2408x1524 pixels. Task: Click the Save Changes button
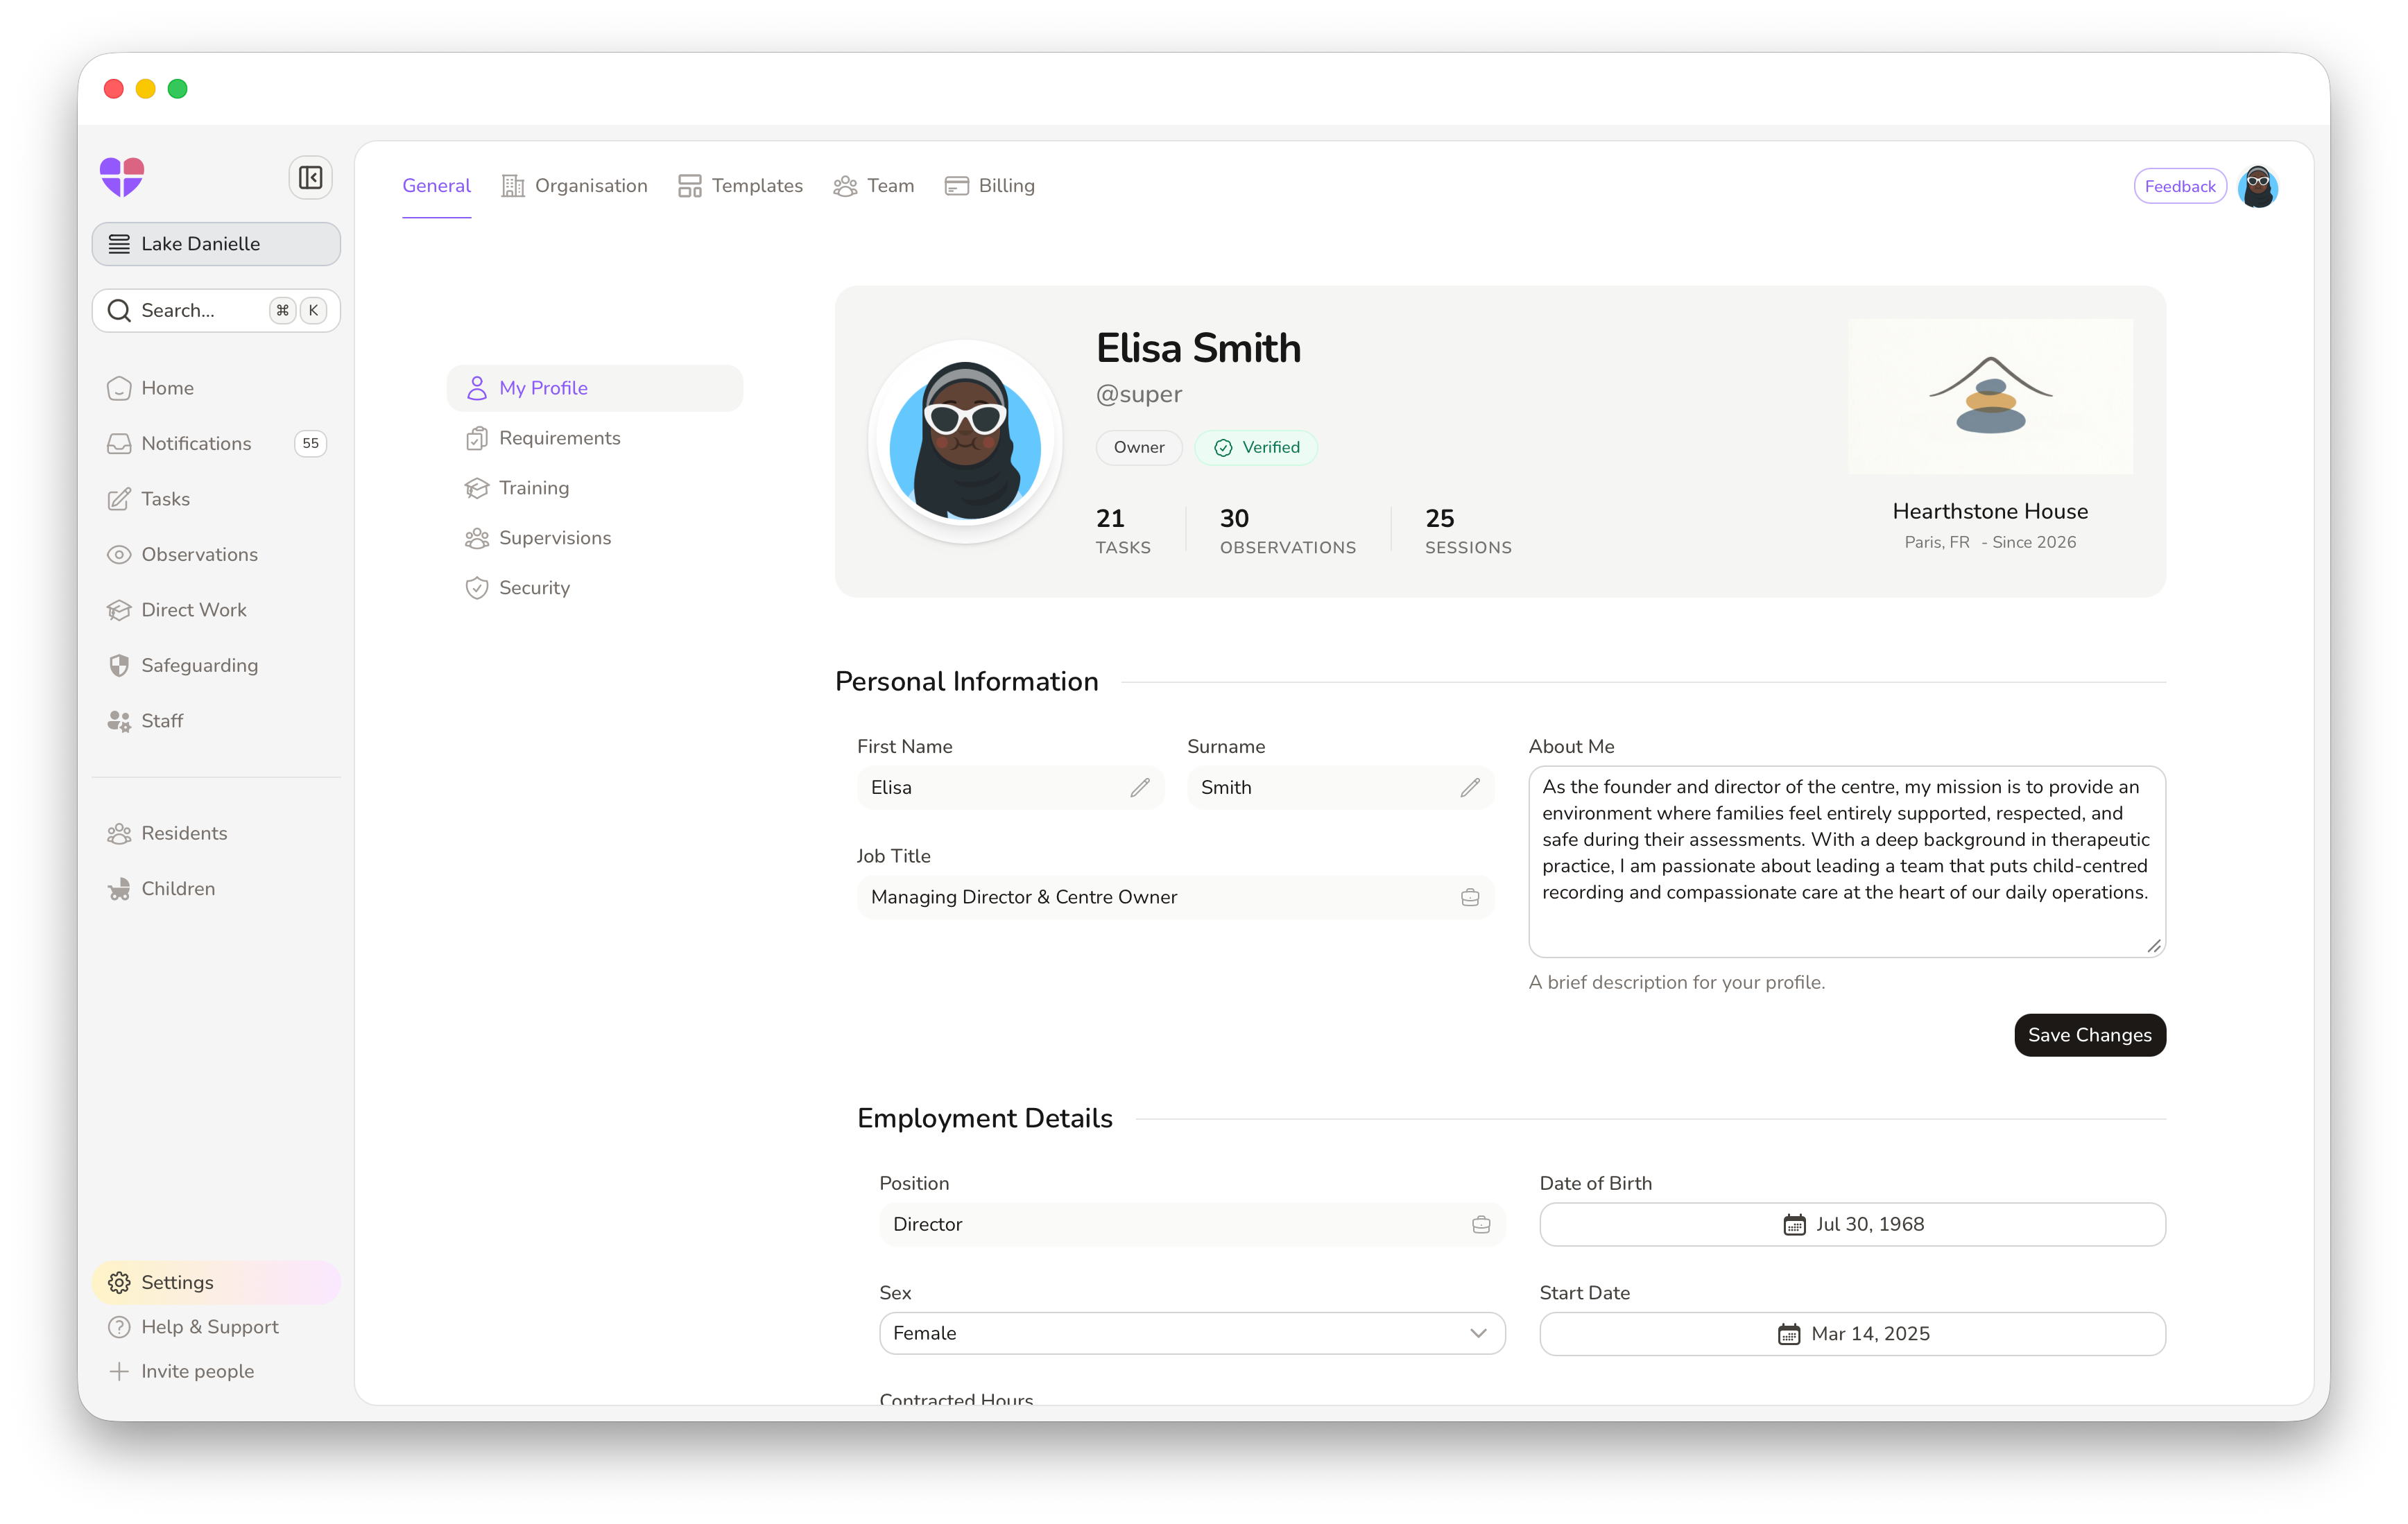click(x=2090, y=1035)
